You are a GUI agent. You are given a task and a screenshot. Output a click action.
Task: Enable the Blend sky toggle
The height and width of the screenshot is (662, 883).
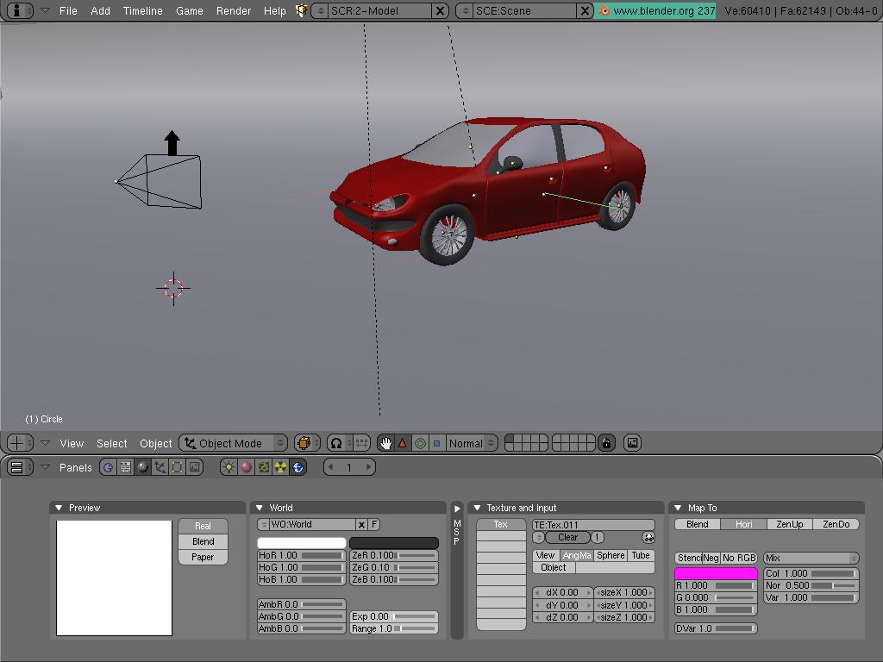pos(203,541)
